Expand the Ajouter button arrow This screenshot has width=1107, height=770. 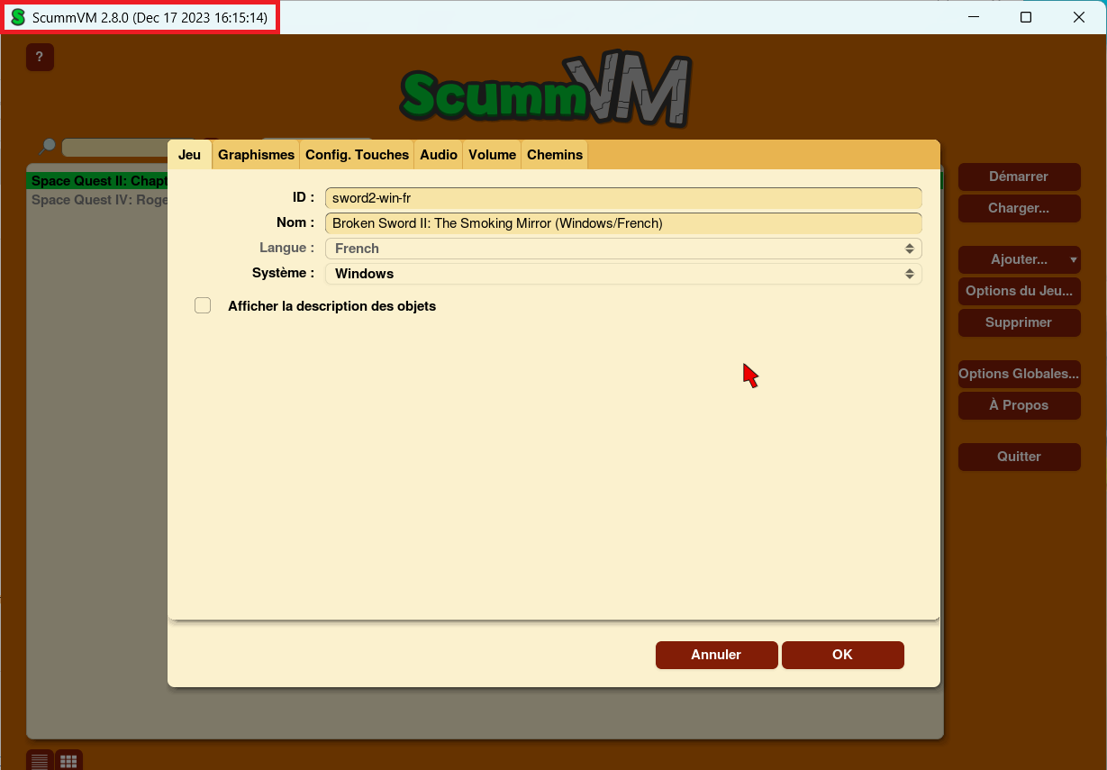point(1073,260)
